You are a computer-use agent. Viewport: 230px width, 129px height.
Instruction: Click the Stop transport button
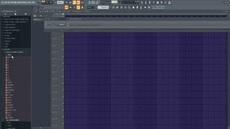click(x=51, y=3)
